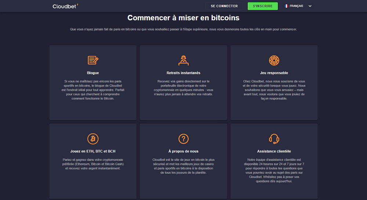Click the green S'INSCRIRE button
The height and width of the screenshot is (200, 367).
263,6
